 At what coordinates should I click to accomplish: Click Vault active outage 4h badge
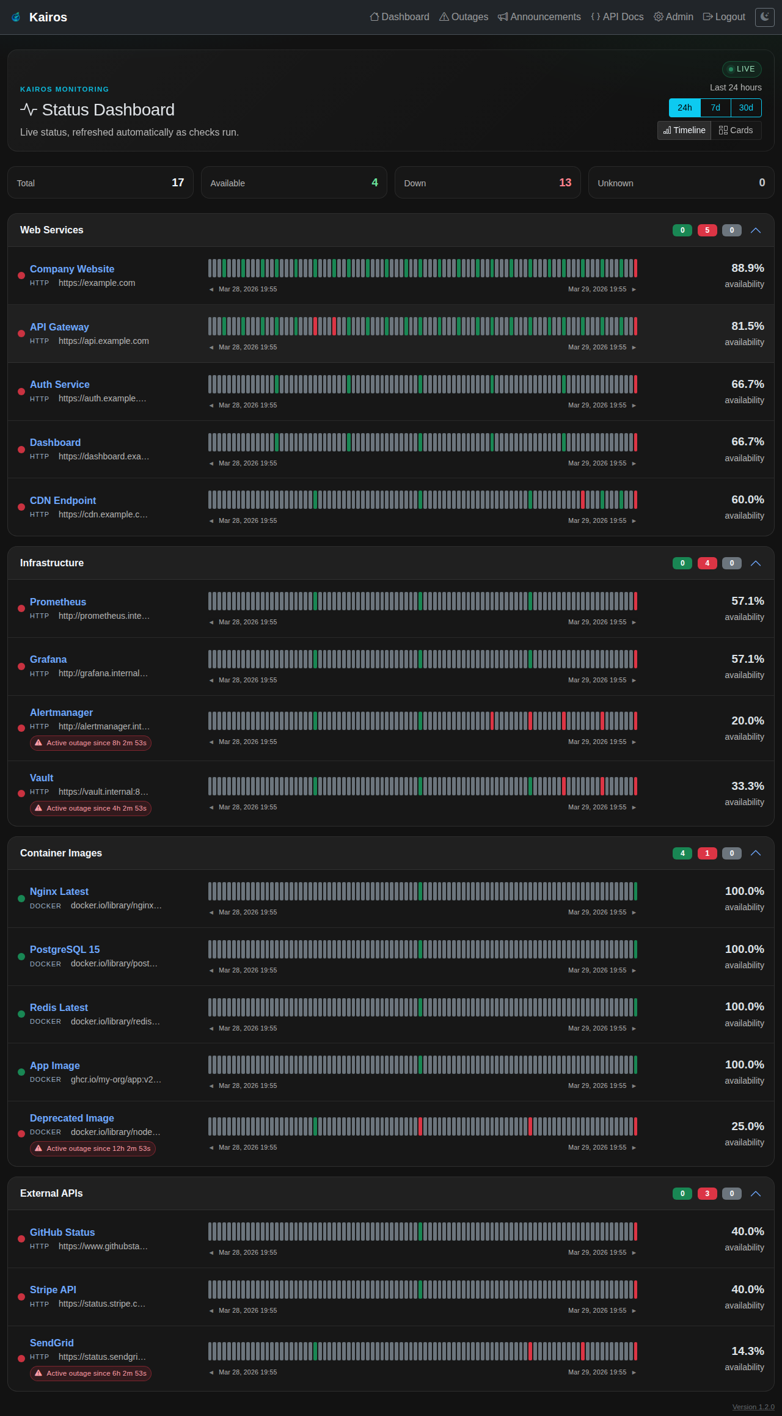pos(90,808)
